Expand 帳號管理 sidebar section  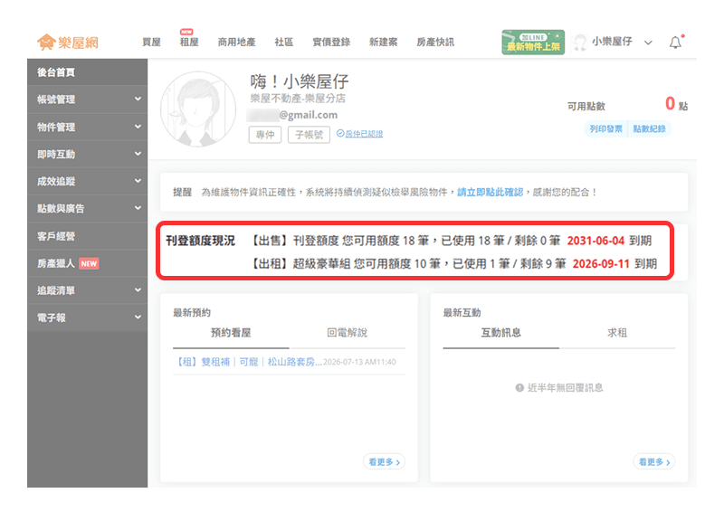point(87,100)
